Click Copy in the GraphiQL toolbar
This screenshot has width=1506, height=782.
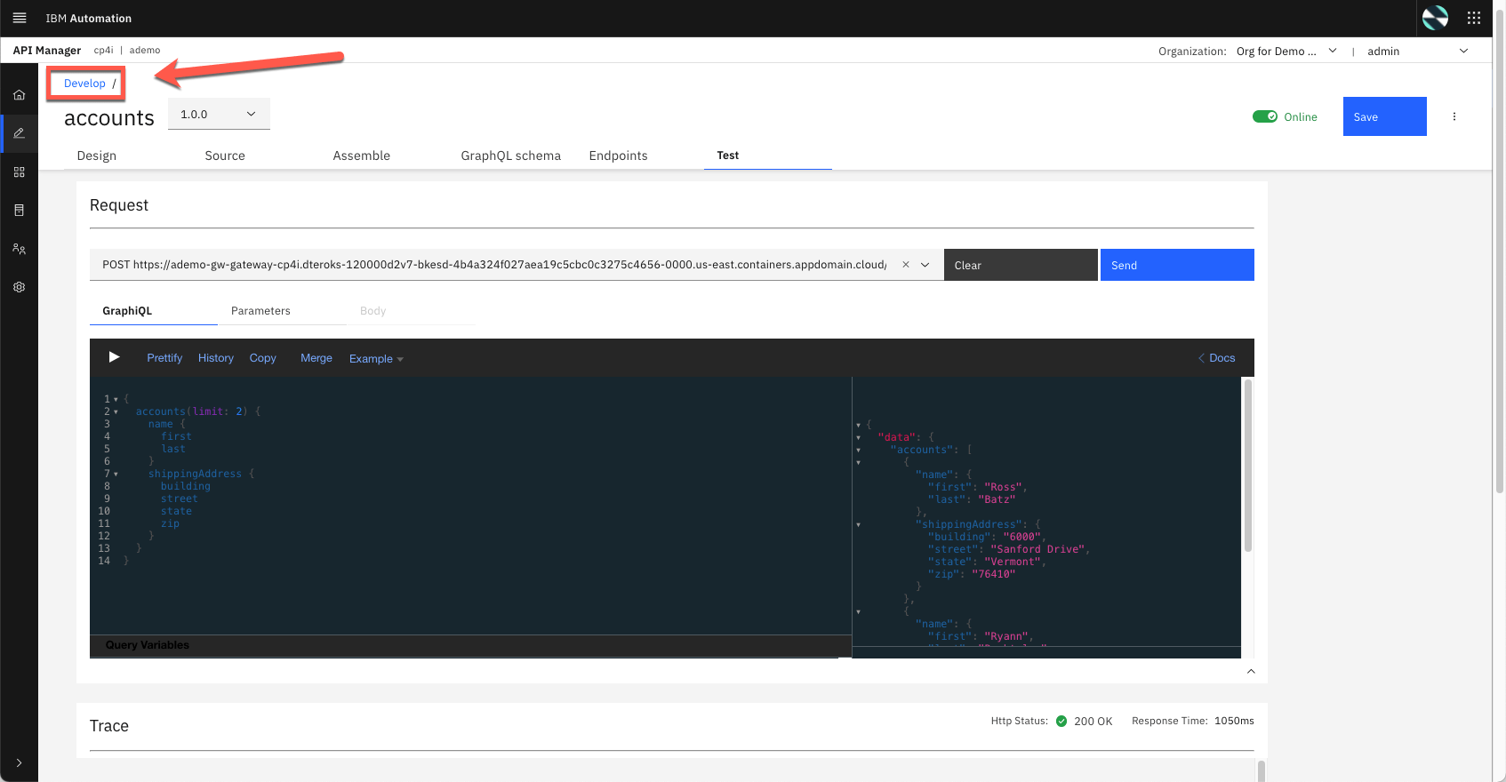pyautogui.click(x=263, y=358)
